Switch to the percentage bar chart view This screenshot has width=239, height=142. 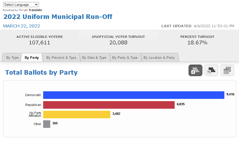tap(211, 70)
